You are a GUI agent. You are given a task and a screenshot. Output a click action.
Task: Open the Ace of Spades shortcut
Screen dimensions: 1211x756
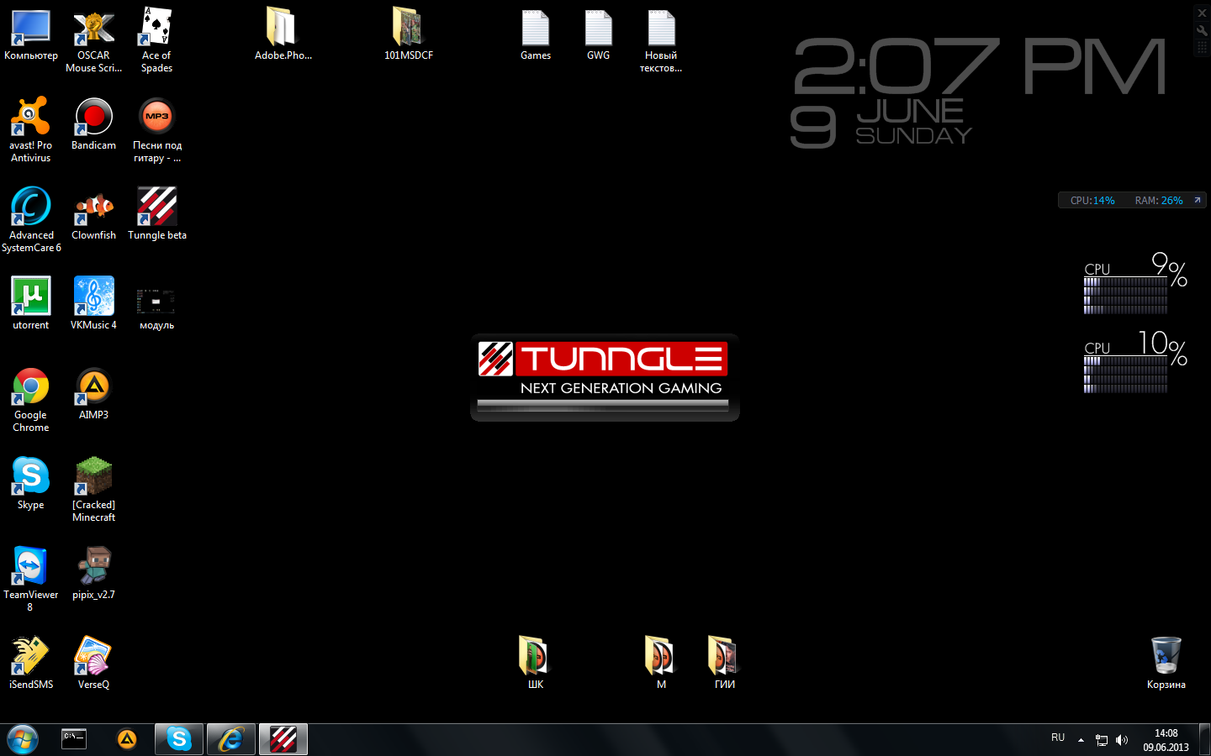(156, 42)
